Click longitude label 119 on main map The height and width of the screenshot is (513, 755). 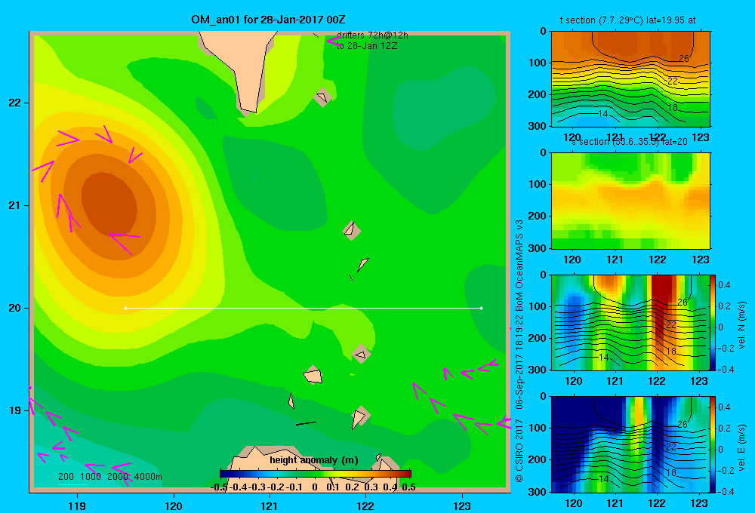click(77, 505)
